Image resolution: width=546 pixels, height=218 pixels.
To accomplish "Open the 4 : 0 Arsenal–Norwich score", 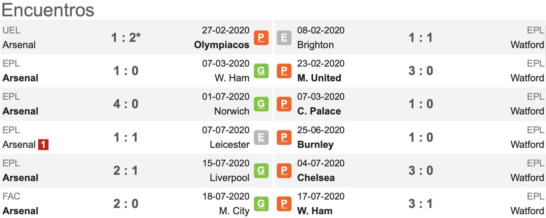I will (126, 104).
